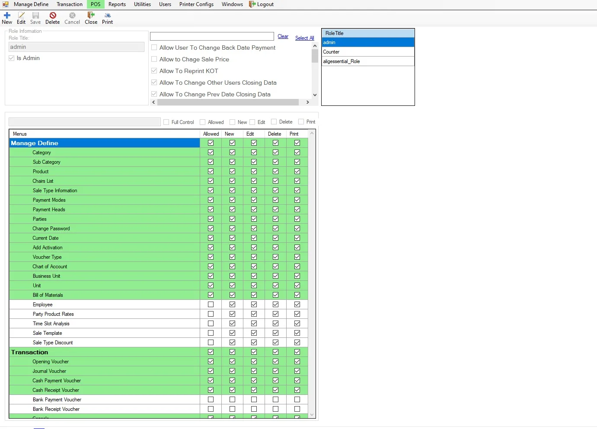Check Allowed for Party Product Rates row

click(211, 314)
